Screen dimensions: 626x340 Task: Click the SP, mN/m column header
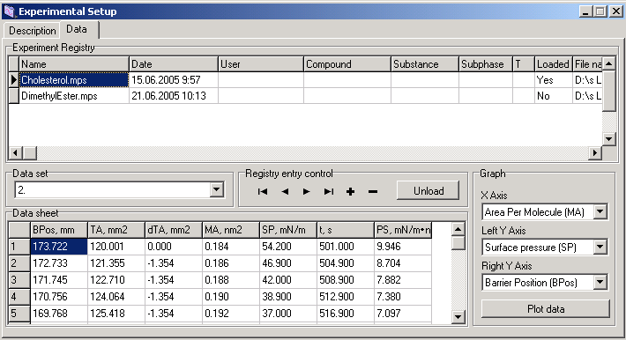coord(288,230)
